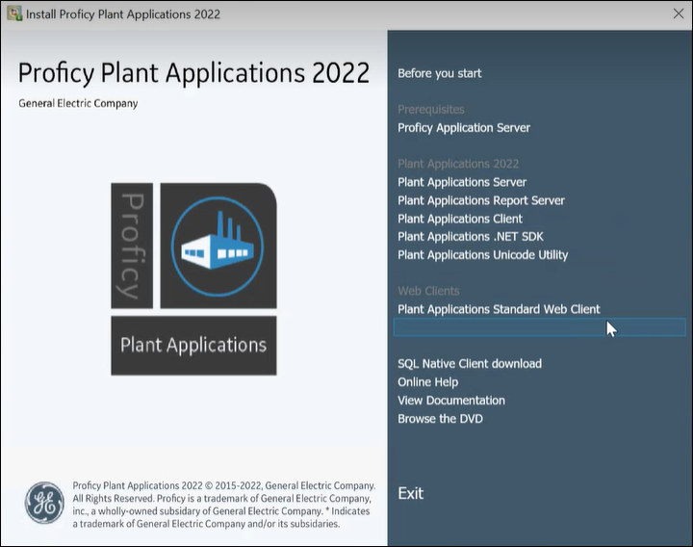Click the 'Plant Applications 2022' section label

(458, 164)
